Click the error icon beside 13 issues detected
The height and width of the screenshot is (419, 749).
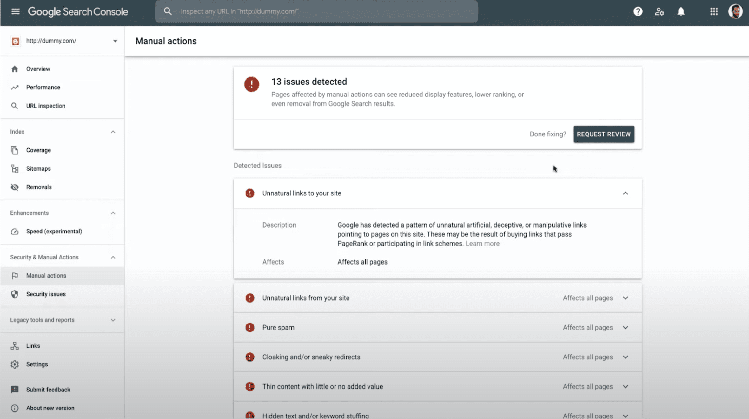pos(252,84)
